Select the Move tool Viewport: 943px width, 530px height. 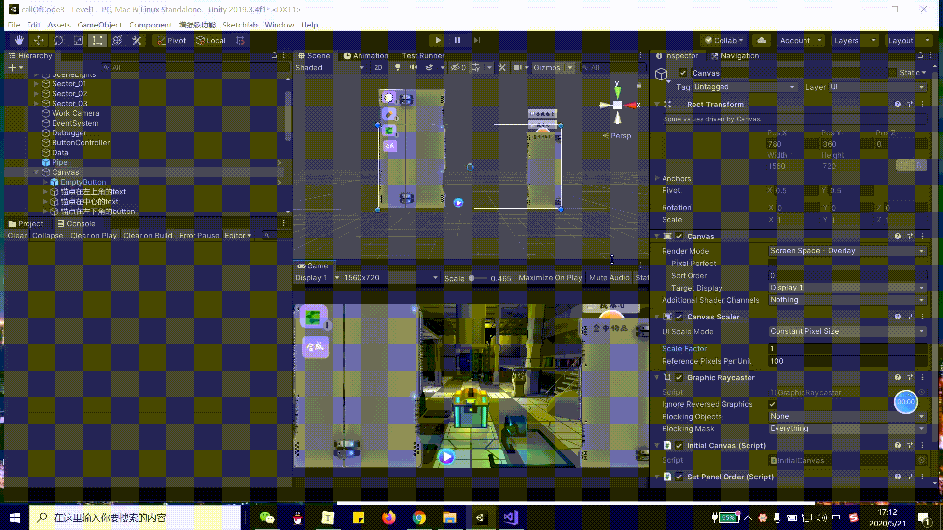[38, 40]
